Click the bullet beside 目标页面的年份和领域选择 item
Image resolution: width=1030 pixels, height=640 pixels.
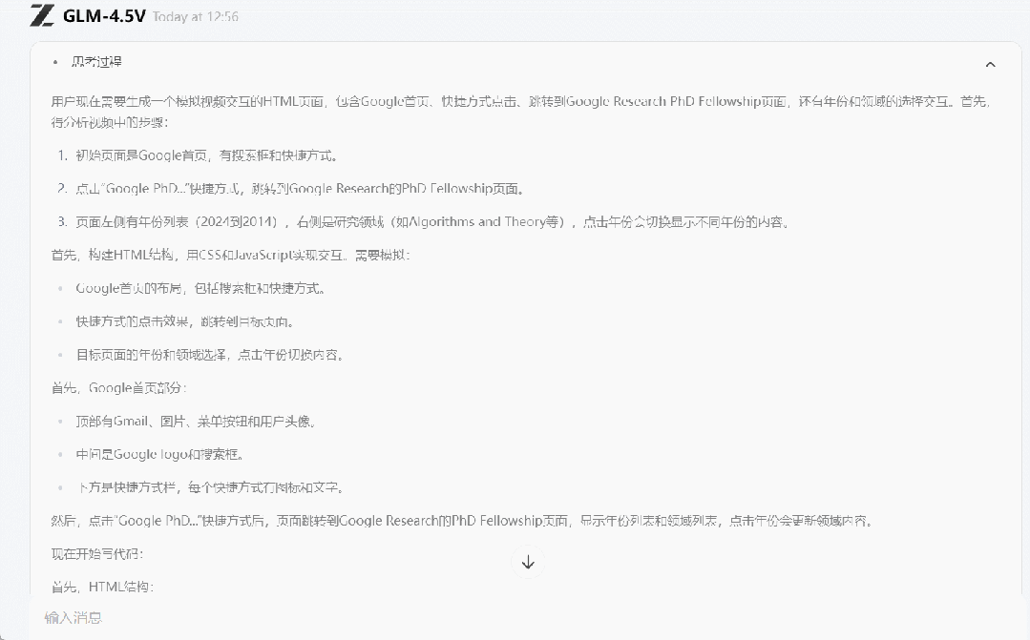(60, 355)
